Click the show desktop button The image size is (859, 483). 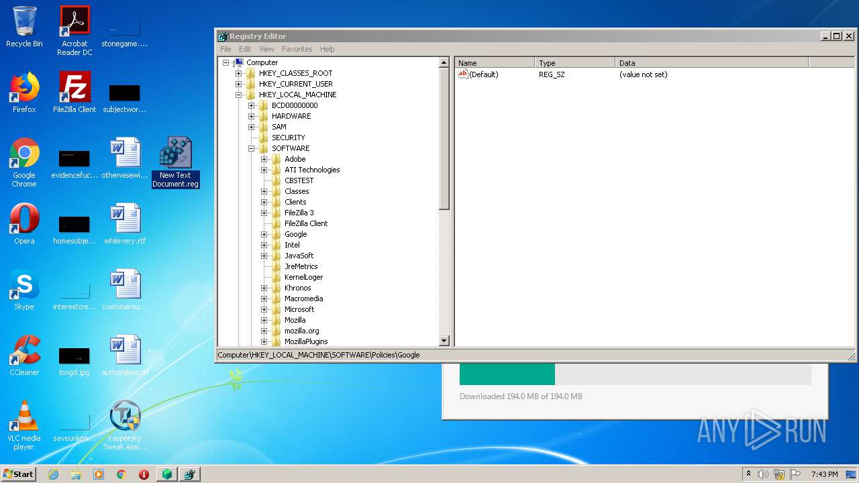point(851,474)
